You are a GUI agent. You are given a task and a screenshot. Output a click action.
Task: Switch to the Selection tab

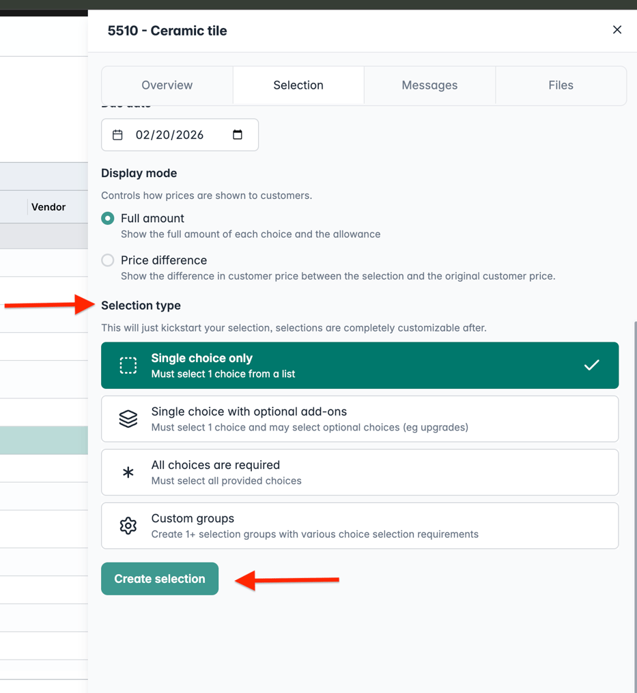(298, 85)
